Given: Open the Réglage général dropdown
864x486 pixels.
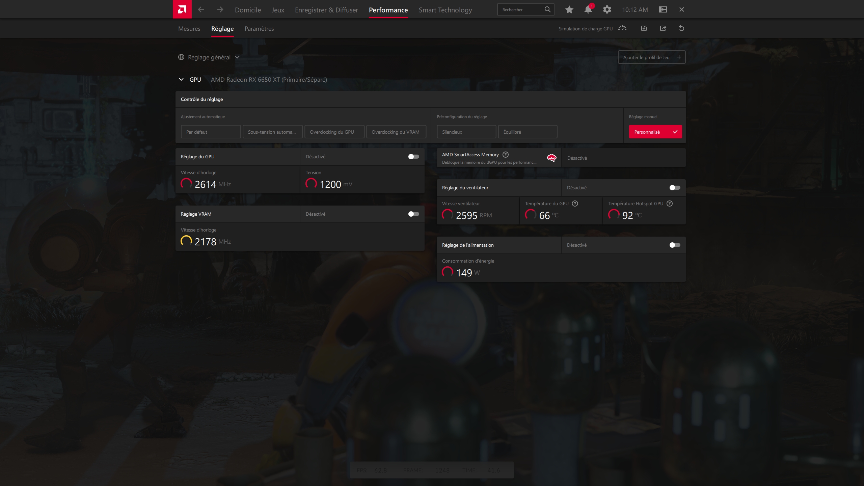Looking at the screenshot, I should click(209, 57).
